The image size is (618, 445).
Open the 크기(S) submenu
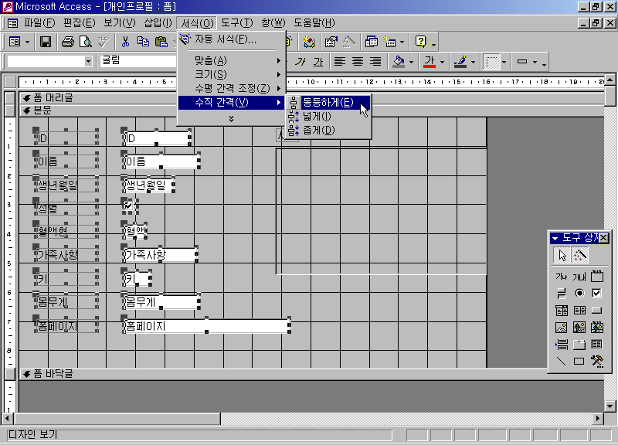point(231,74)
